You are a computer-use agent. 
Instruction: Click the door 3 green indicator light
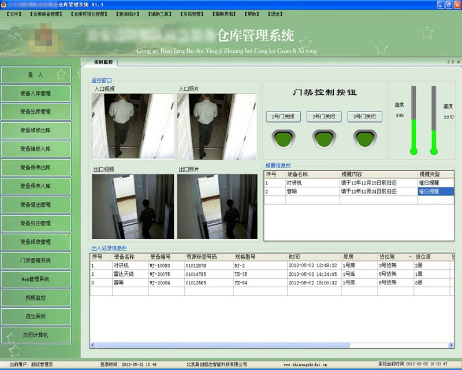[364, 138]
